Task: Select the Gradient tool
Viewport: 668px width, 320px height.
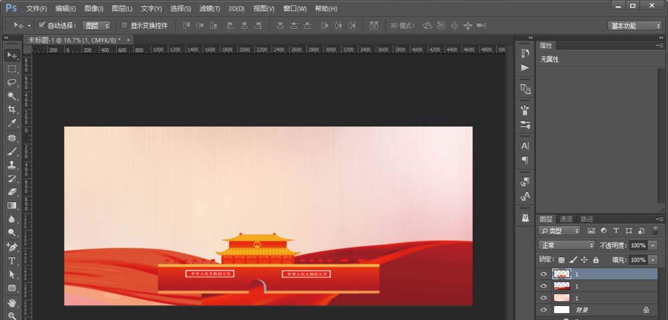Action: [x=12, y=205]
